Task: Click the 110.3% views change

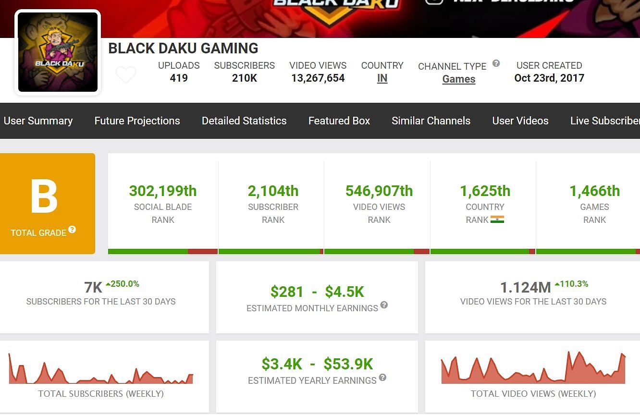Action: 571,284
